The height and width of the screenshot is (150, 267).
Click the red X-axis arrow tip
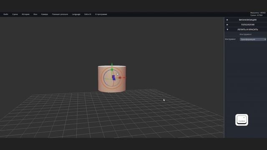coord(124,77)
